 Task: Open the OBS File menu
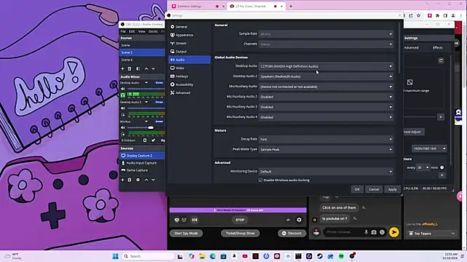(123, 31)
